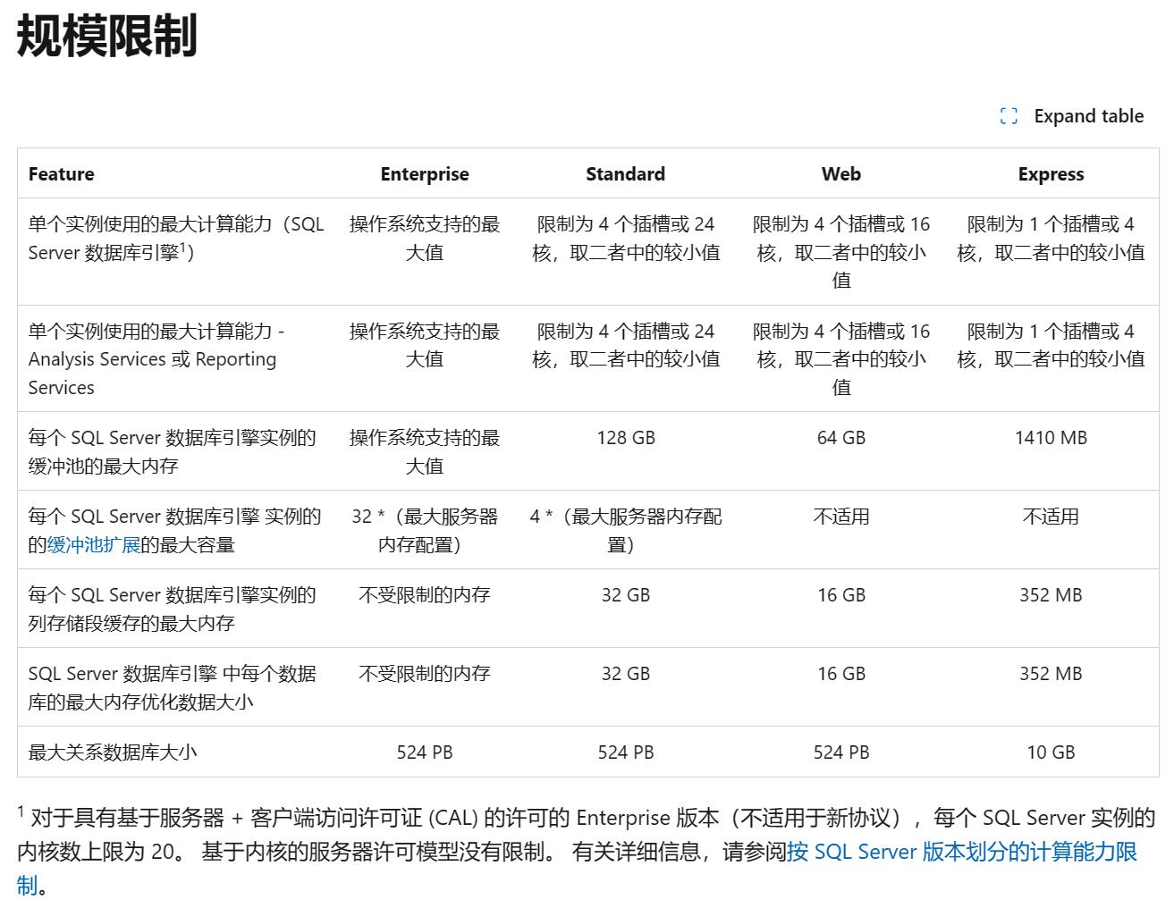This screenshot has height=908, width=1174.
Task: Click the 最大关系数据库大小 row label
Action: (x=113, y=752)
